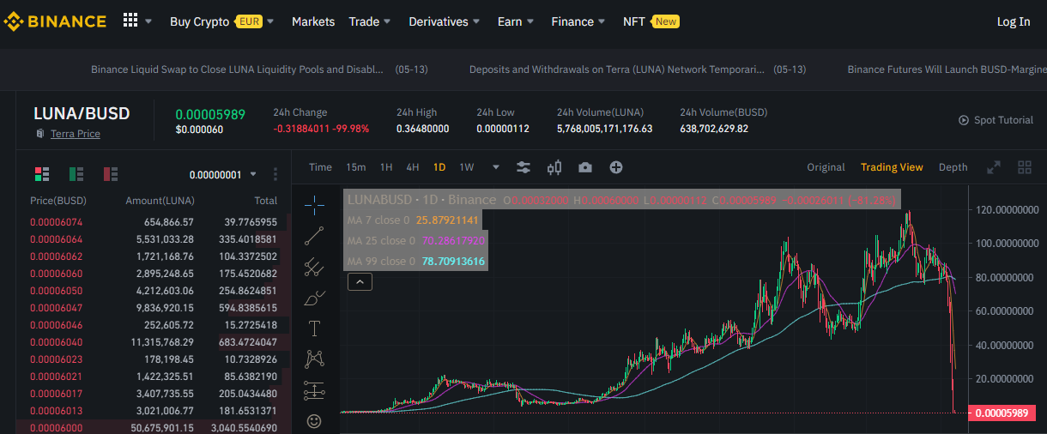Click the Log In button
The image size is (1047, 434).
point(1014,21)
